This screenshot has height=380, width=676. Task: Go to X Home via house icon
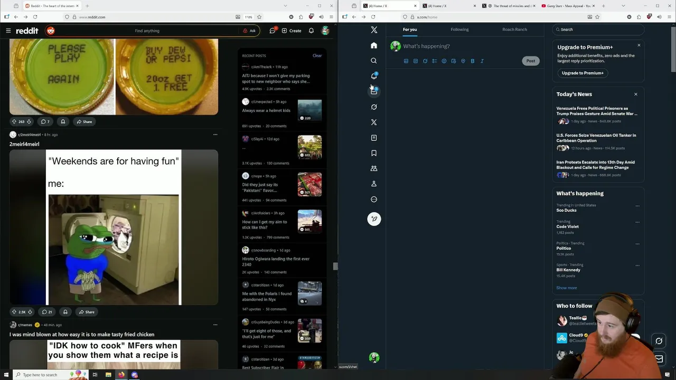[374, 45]
